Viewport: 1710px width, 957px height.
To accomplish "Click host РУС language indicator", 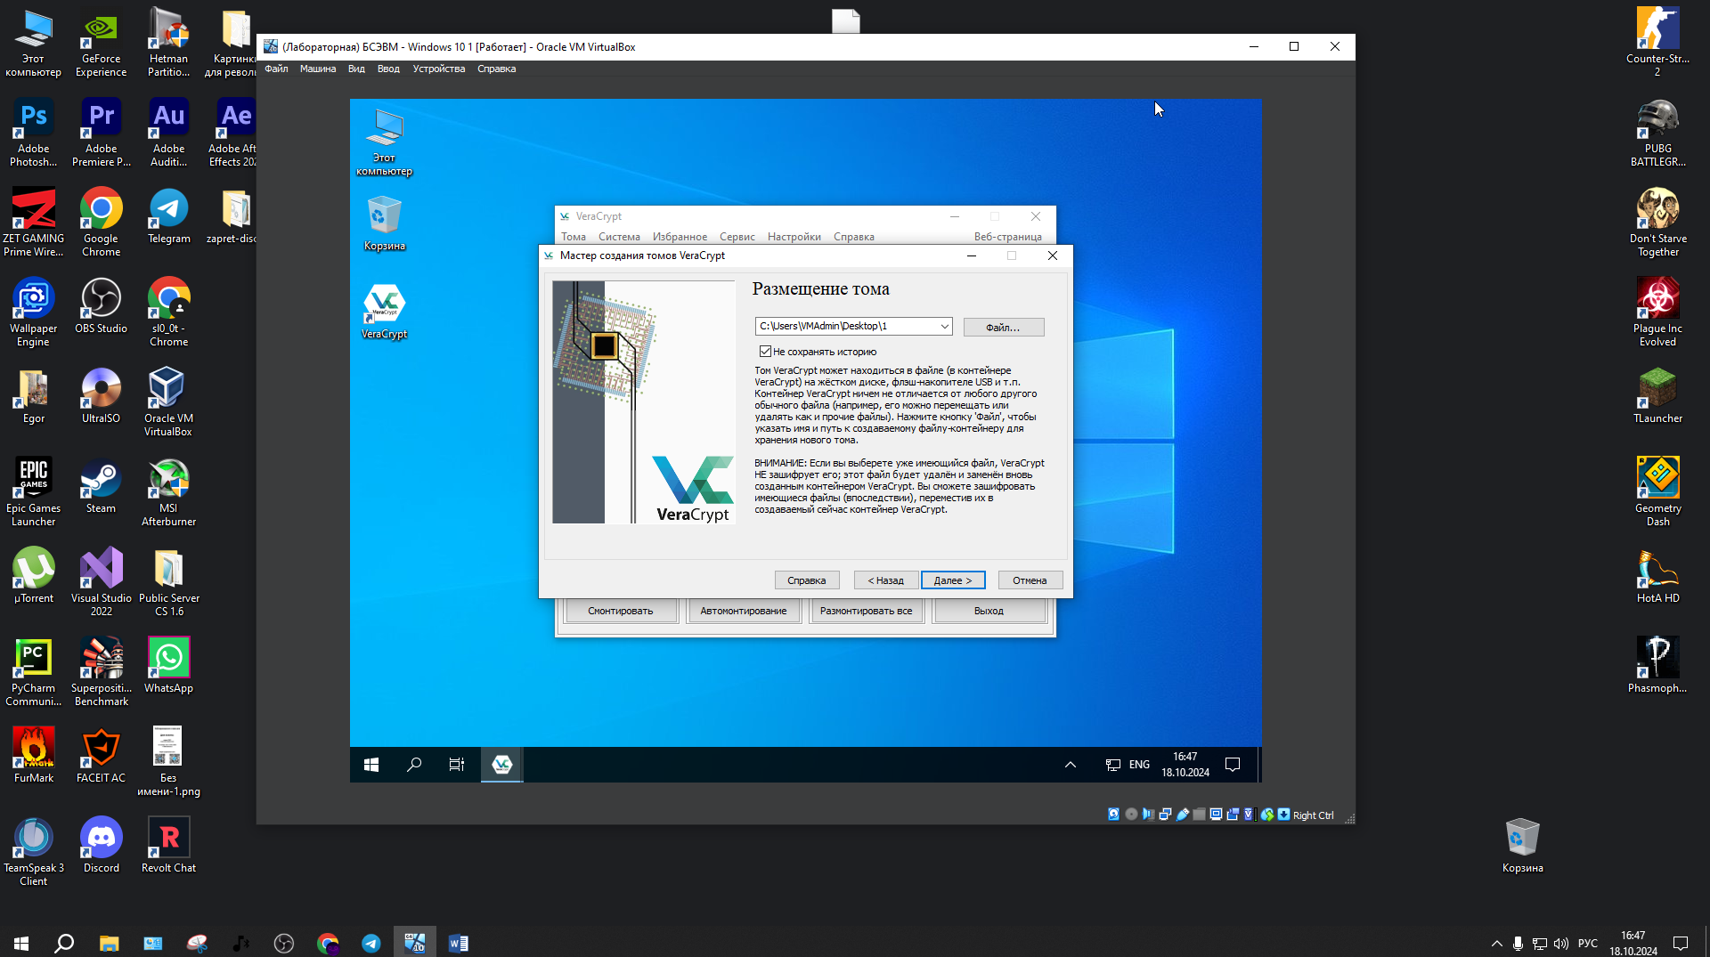I will pyautogui.click(x=1588, y=944).
